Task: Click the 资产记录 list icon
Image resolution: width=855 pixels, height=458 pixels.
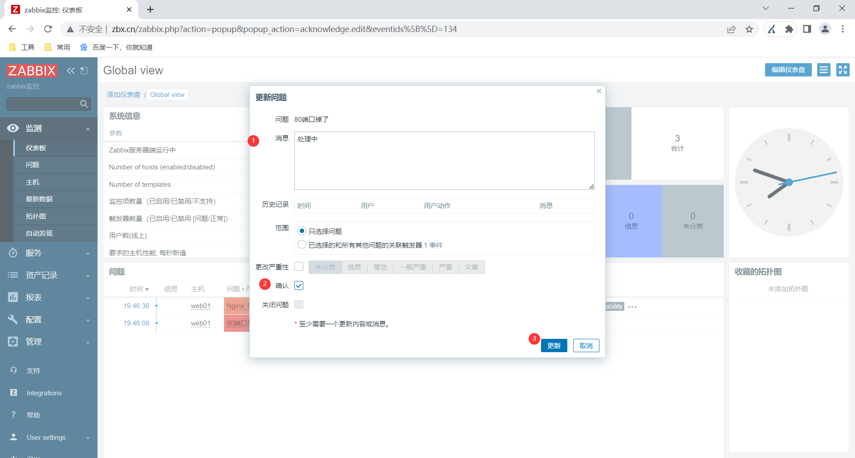Action: 13,275
